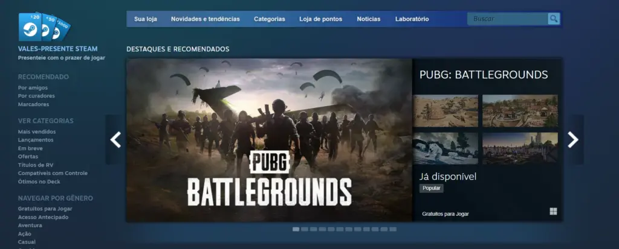This screenshot has width=619, height=249.
Task: Go to previous featured game arrow
Action: [x=115, y=140]
